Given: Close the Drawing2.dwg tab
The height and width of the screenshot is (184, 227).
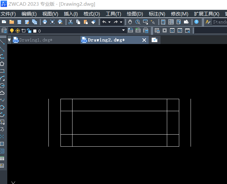Looking at the screenshot, I should click(x=144, y=40).
